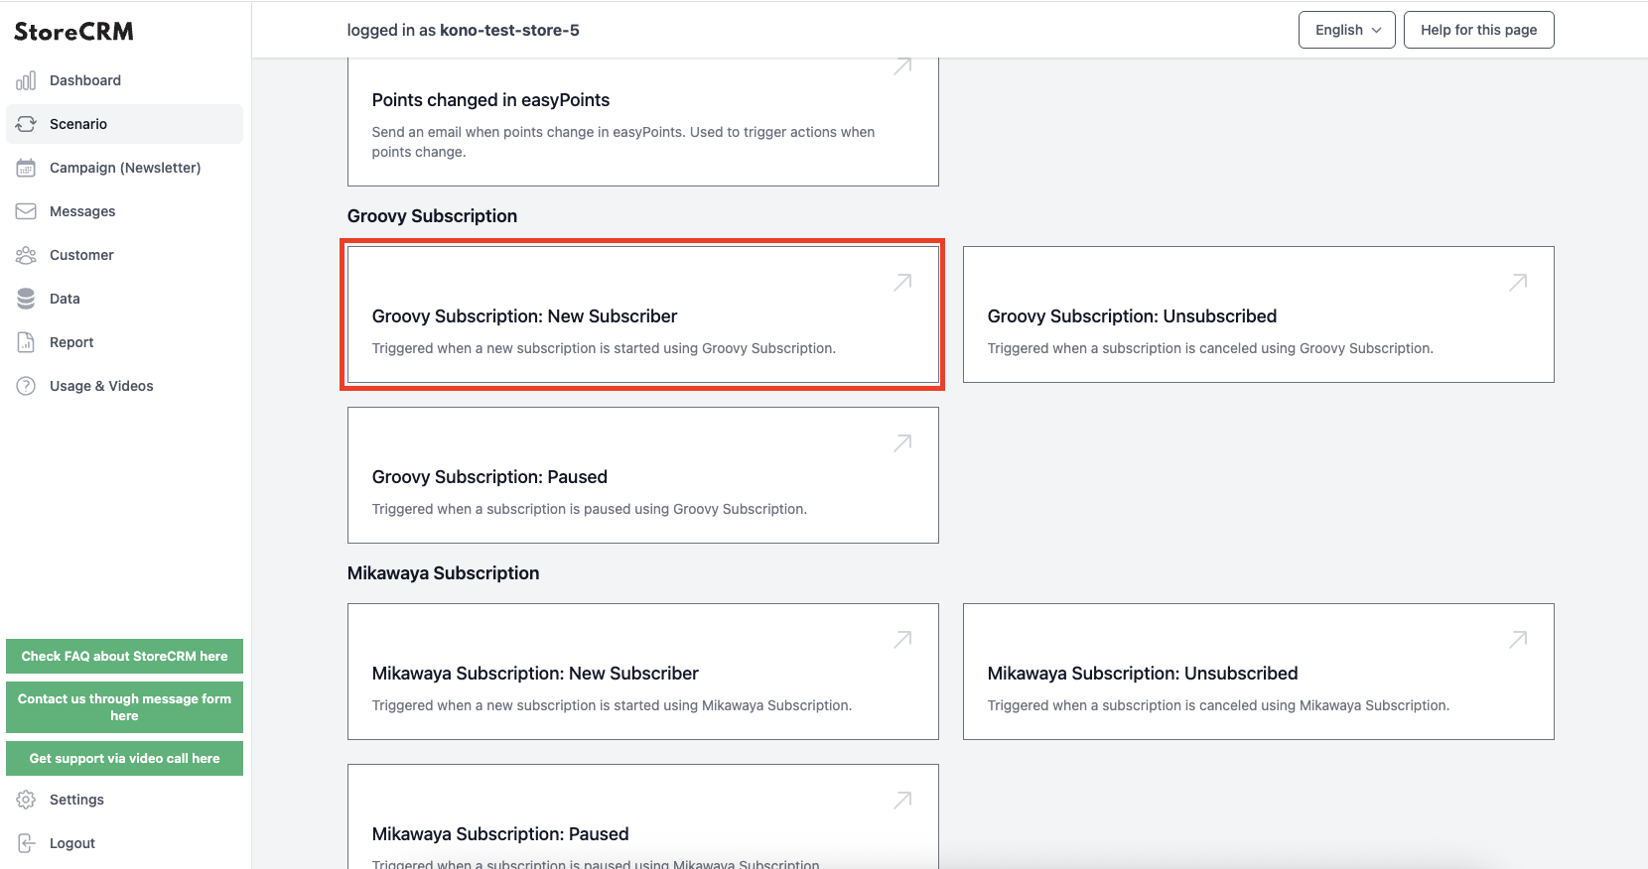1648x869 pixels.
Task: Open Groovy Subscription: Paused card
Action: (x=642, y=475)
